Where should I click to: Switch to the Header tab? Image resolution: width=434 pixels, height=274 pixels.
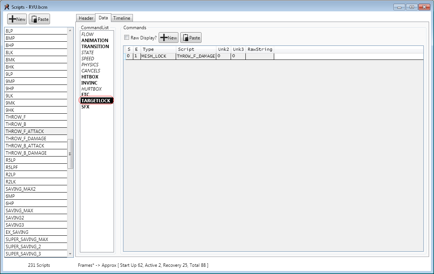pos(86,18)
